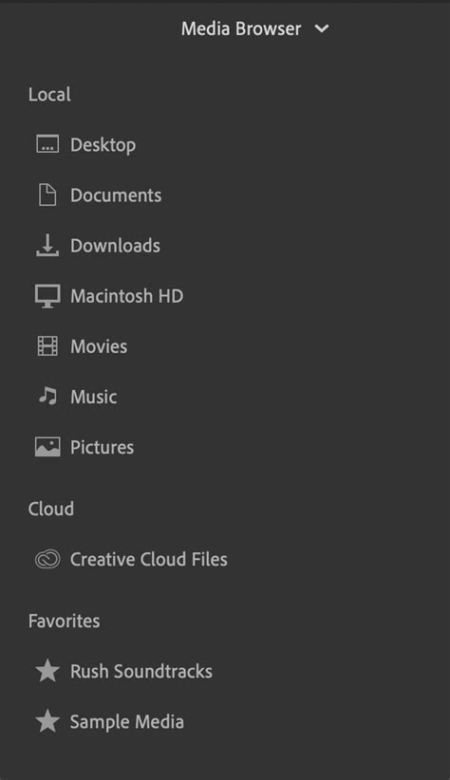The width and height of the screenshot is (450, 780).
Task: Click the Cloud section heading
Action: click(x=50, y=509)
